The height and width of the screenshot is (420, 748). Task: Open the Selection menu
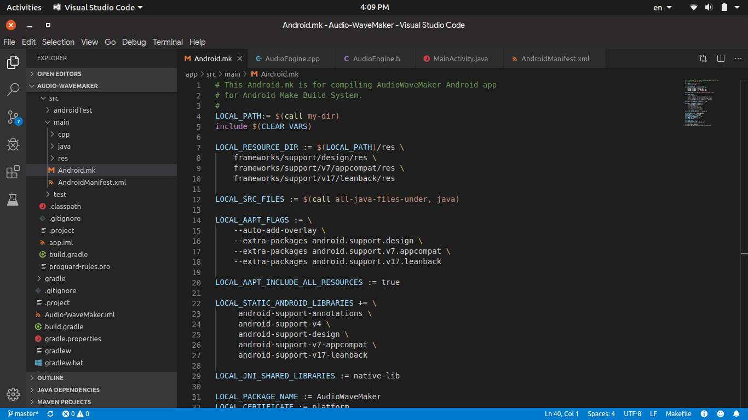(x=58, y=42)
